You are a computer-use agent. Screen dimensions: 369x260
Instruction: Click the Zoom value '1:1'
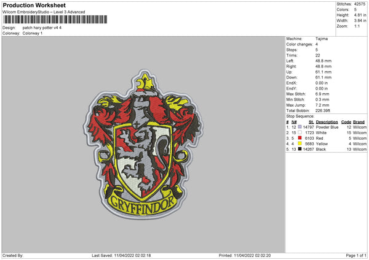click(357, 26)
